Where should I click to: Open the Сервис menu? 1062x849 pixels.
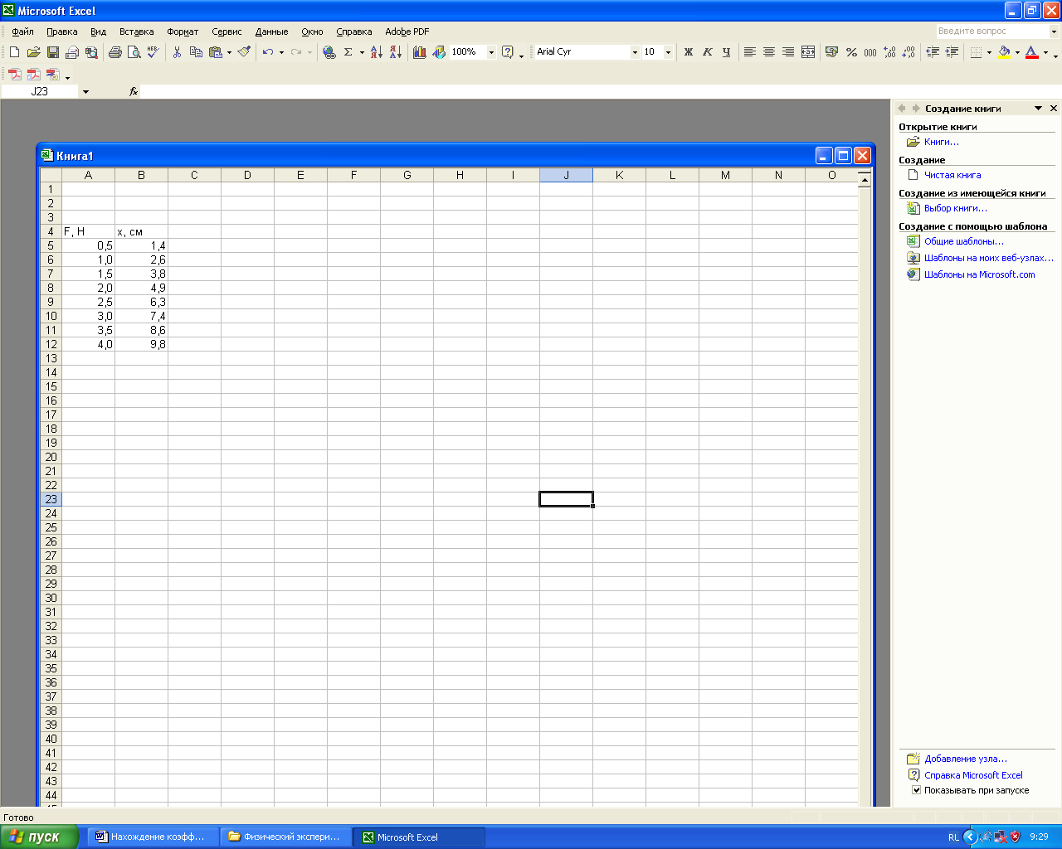[x=227, y=32]
